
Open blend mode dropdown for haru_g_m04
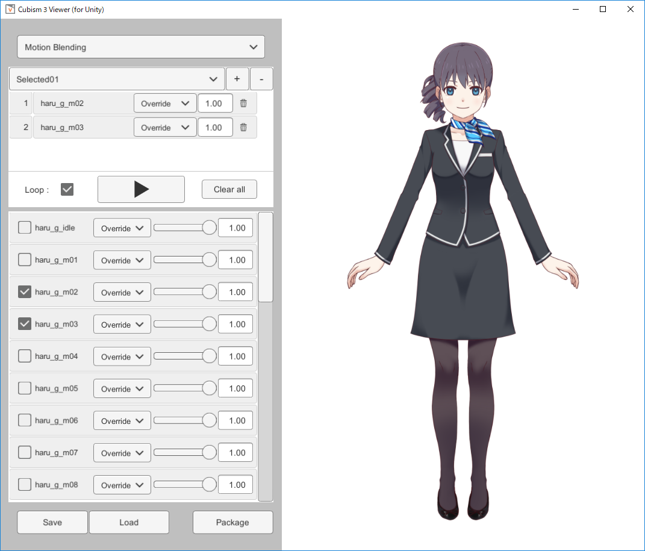[122, 356]
